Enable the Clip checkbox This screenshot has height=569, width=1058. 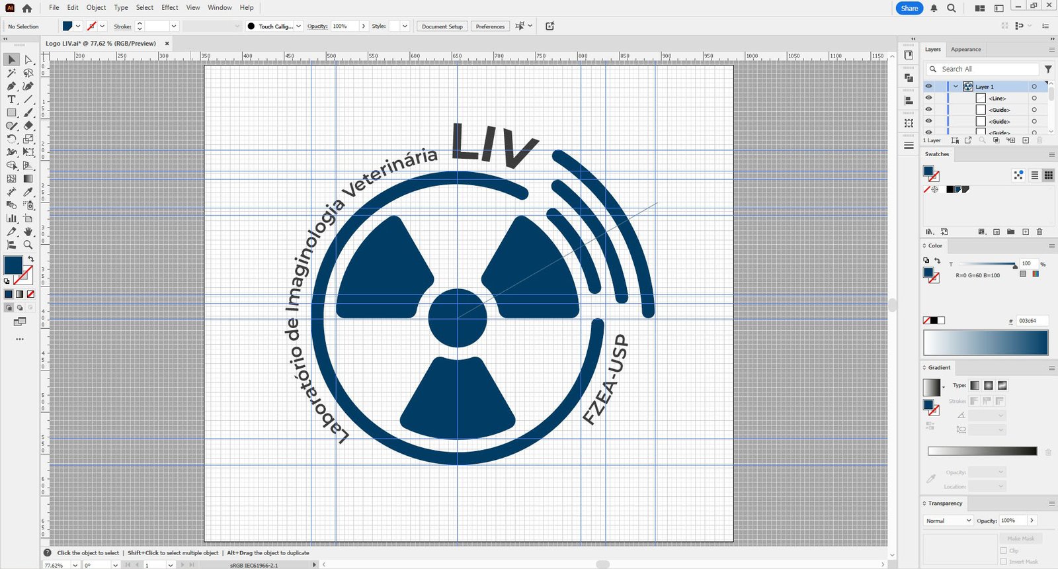tap(1004, 550)
